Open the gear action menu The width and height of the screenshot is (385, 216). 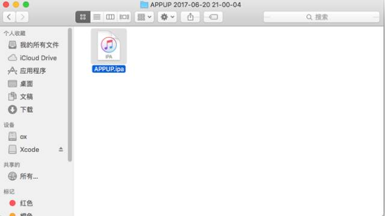(167, 17)
